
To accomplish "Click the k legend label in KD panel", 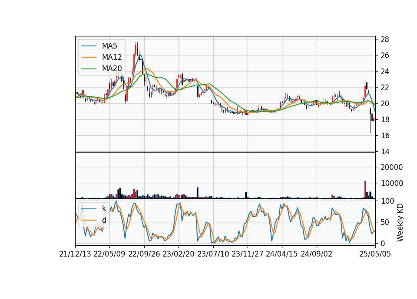I will (104, 208).
